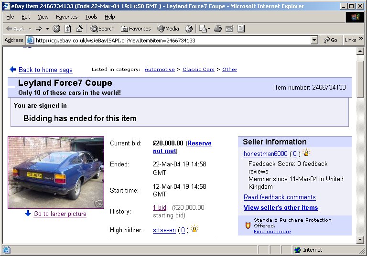This screenshot has height=256, width=367.
Task: Click sttseven's feedback score 0 link
Action: click(x=183, y=230)
